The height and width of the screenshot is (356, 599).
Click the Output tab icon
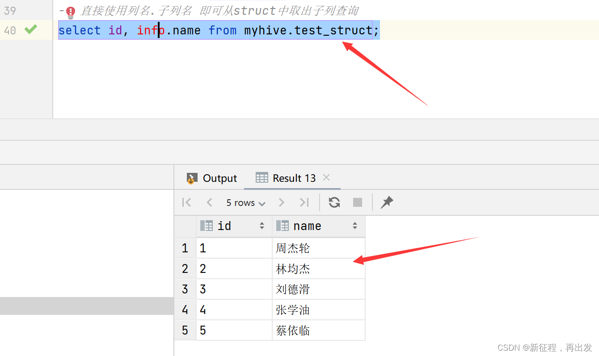coord(192,178)
